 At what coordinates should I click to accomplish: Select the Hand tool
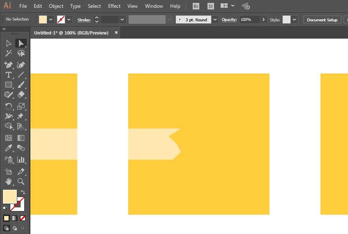pos(9,181)
